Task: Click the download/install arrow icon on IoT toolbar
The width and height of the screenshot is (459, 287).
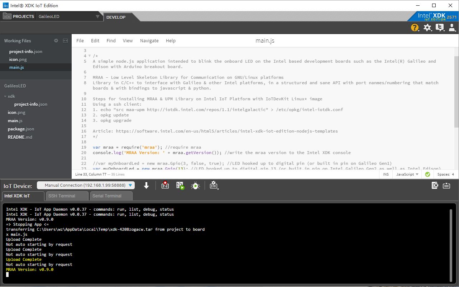Action: (x=146, y=185)
